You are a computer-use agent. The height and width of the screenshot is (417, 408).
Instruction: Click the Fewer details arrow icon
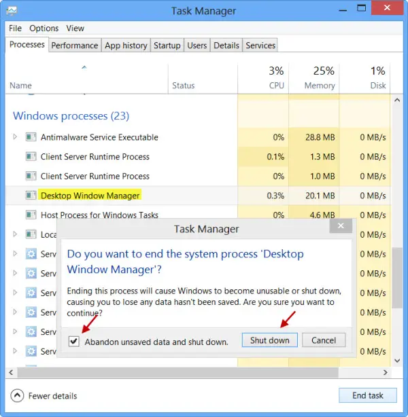click(x=17, y=396)
